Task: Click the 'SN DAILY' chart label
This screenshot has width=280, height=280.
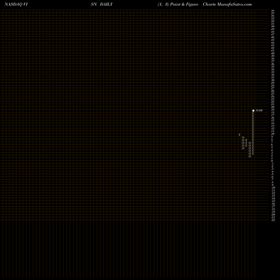Action: [x=102, y=4]
